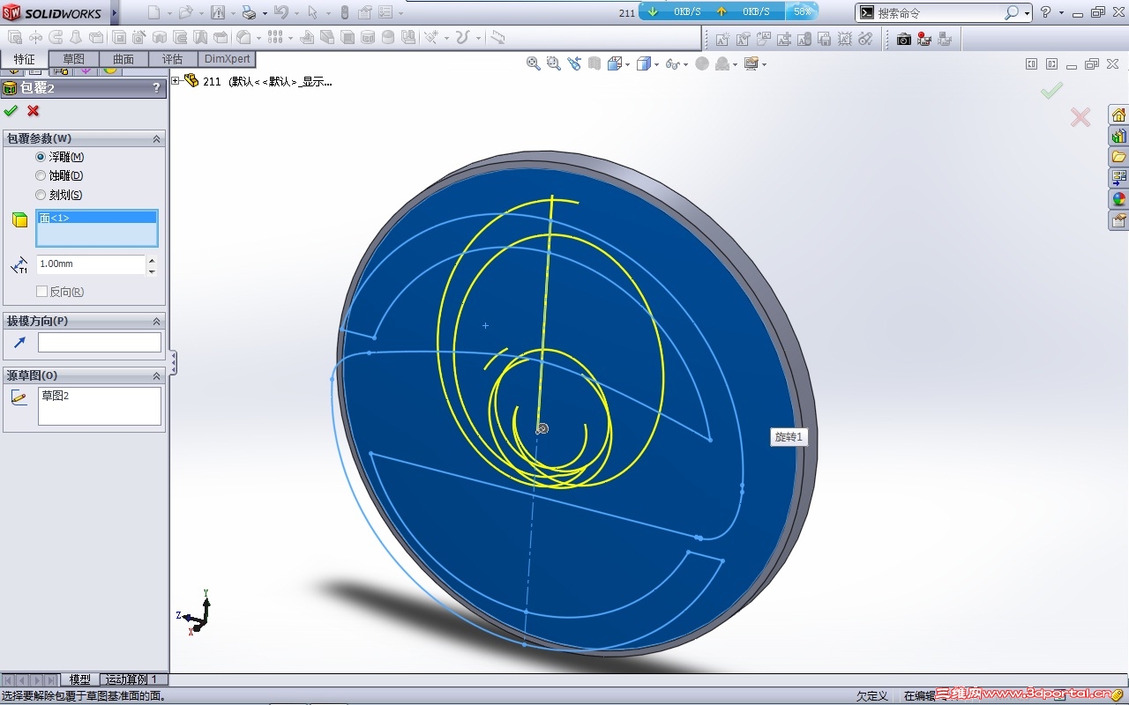Click the Rebuild traffic light icon
Viewport: 1129px width, 705px height.
344,12
